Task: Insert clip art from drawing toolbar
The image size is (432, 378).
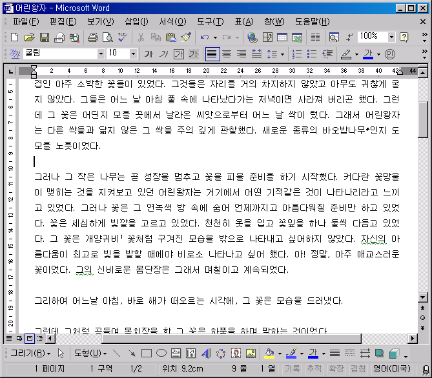Action: (x=236, y=353)
